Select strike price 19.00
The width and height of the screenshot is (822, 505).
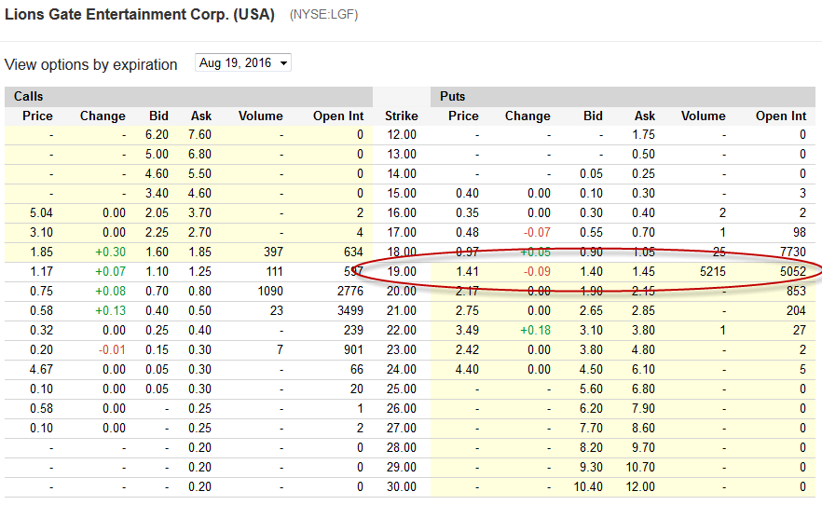click(x=402, y=271)
